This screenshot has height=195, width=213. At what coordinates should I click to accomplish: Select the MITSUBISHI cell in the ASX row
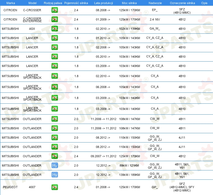click(10, 29)
